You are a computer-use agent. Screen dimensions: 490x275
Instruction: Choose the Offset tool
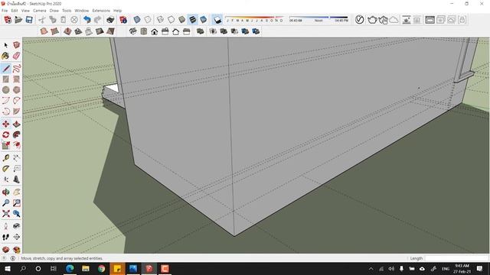pyautogui.click(x=17, y=145)
